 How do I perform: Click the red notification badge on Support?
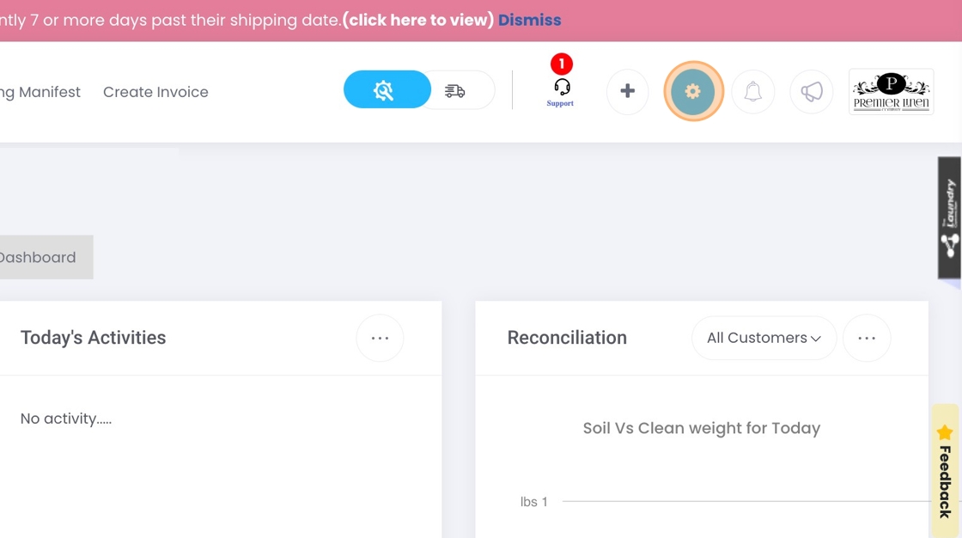pos(562,64)
